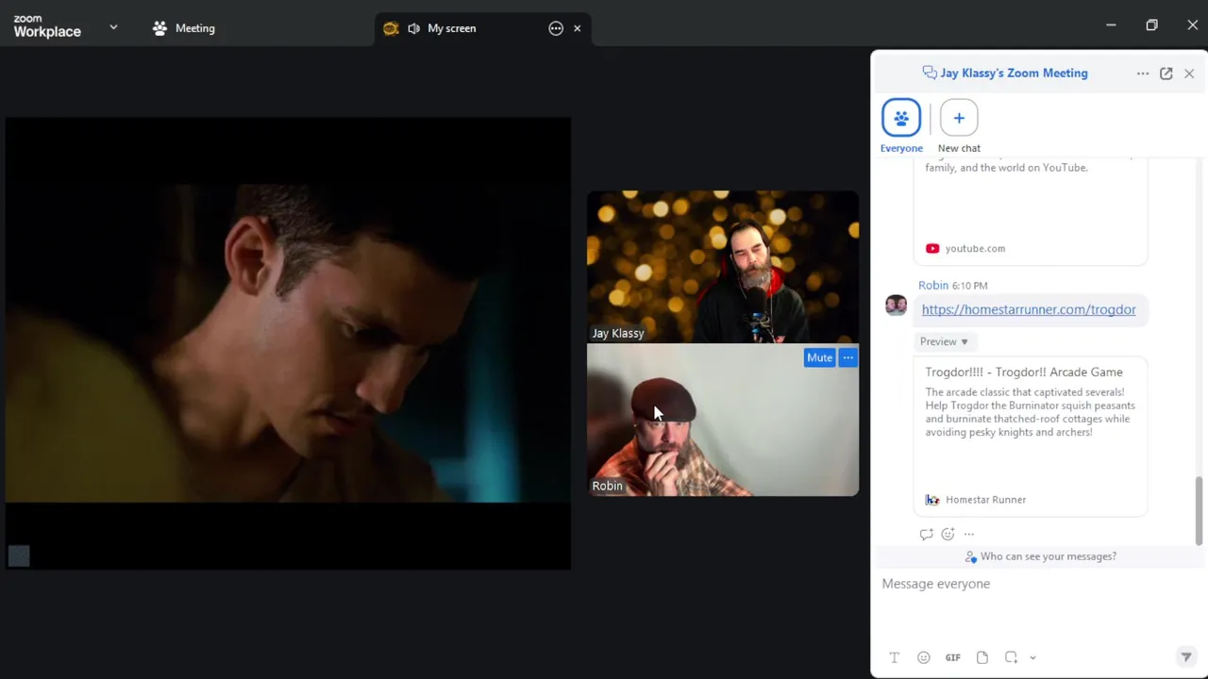Image resolution: width=1208 pixels, height=679 pixels.
Task: Open more actions for Robin's message
Action: pyautogui.click(x=968, y=534)
